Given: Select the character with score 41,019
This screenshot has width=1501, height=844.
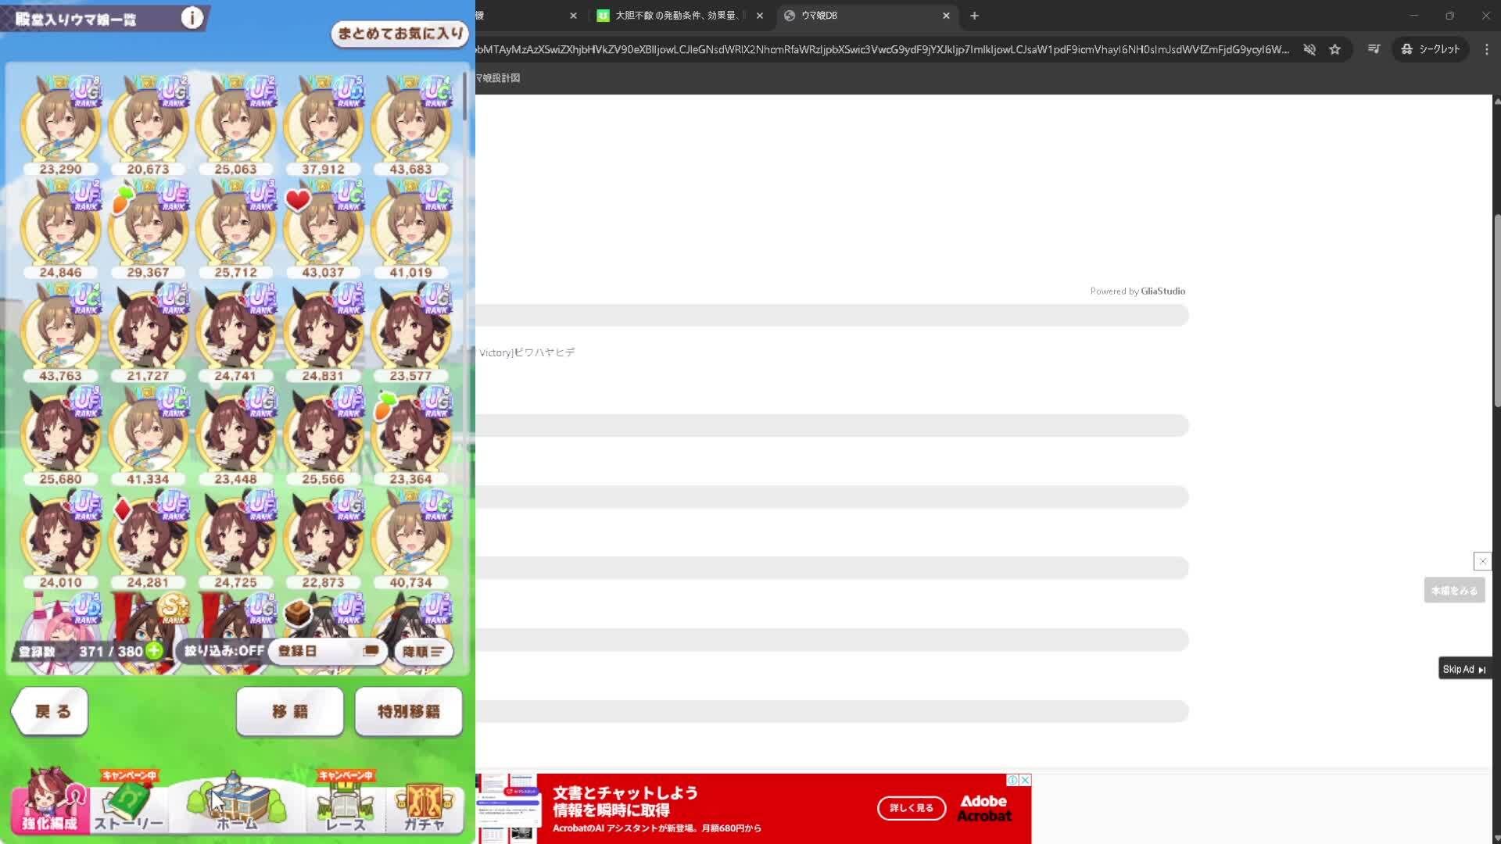Looking at the screenshot, I should coord(410,228).
